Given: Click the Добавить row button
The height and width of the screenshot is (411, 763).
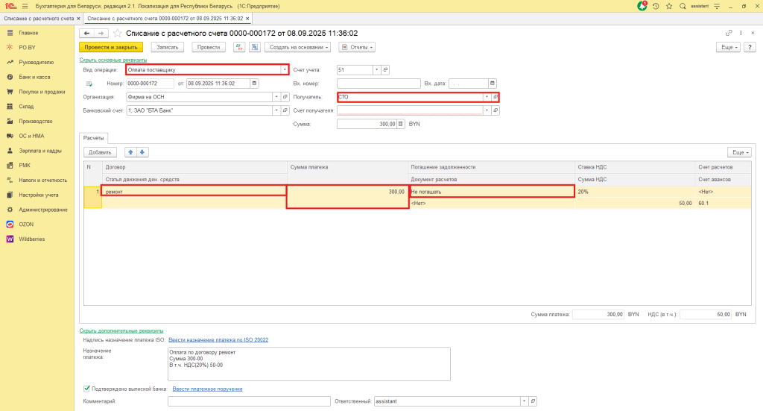Looking at the screenshot, I should pyautogui.click(x=100, y=152).
